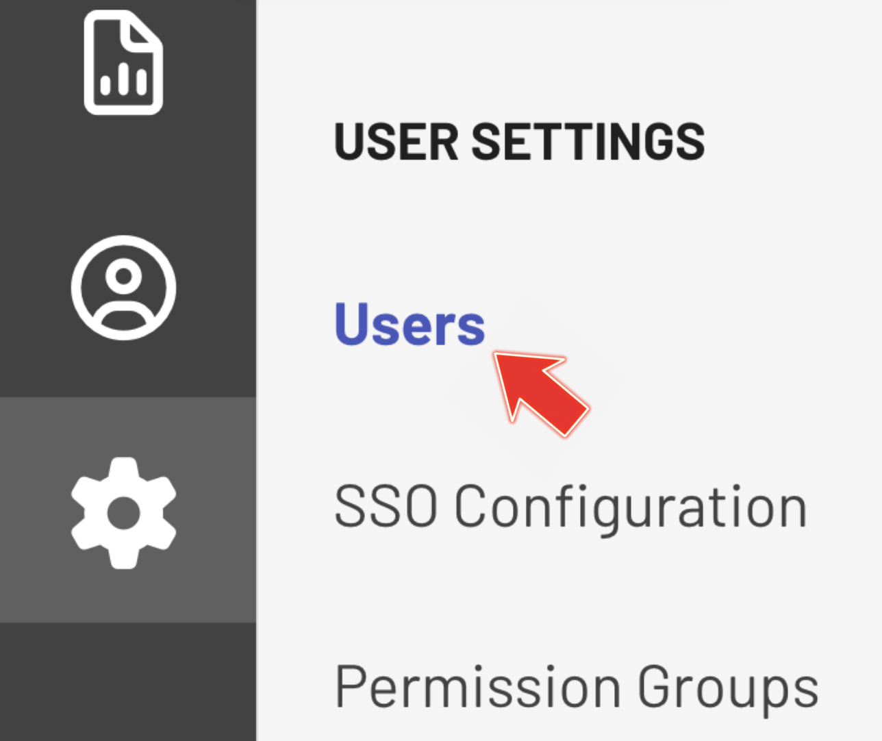
Task: Select the chart file icon in sidebar
Action: (123, 63)
